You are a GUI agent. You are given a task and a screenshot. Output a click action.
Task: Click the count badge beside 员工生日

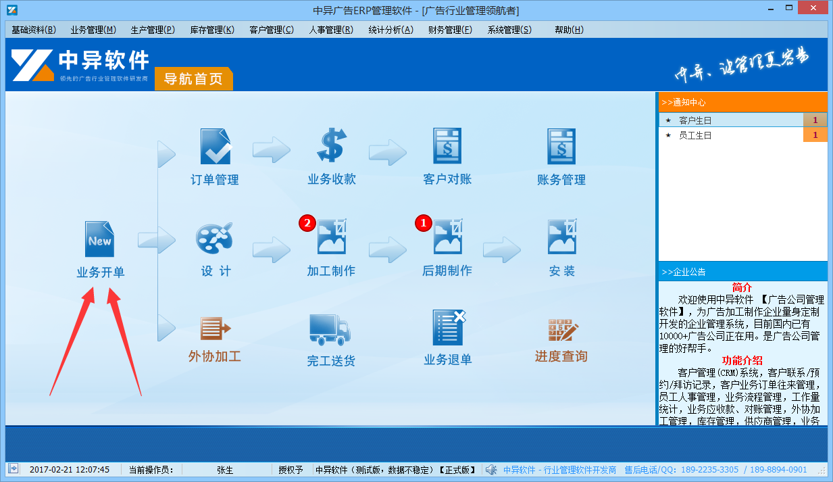click(815, 135)
